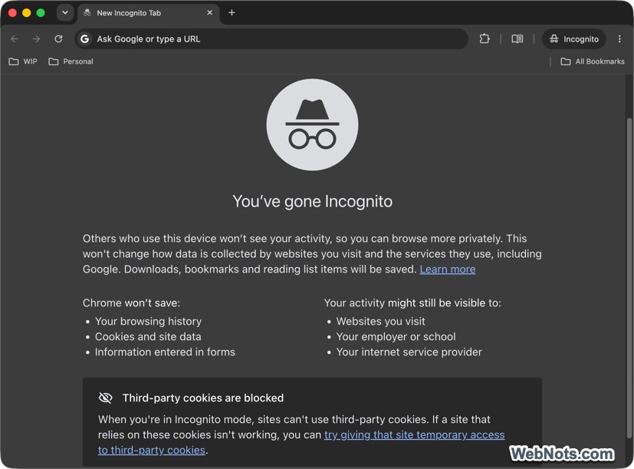The height and width of the screenshot is (469, 634).
Task: Click the Google G icon in address bar
Action: pos(84,39)
